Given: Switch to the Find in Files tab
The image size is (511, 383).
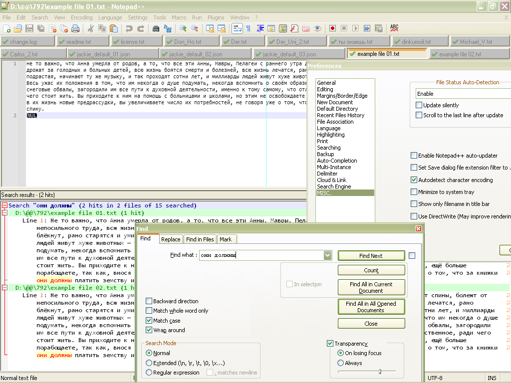Looking at the screenshot, I should pos(200,239).
